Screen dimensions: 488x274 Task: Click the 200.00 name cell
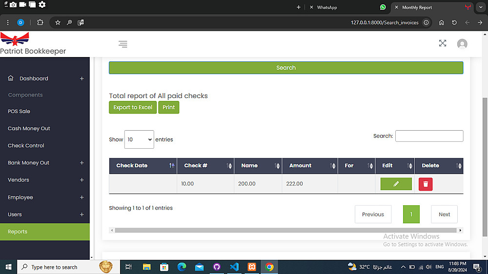(x=258, y=184)
